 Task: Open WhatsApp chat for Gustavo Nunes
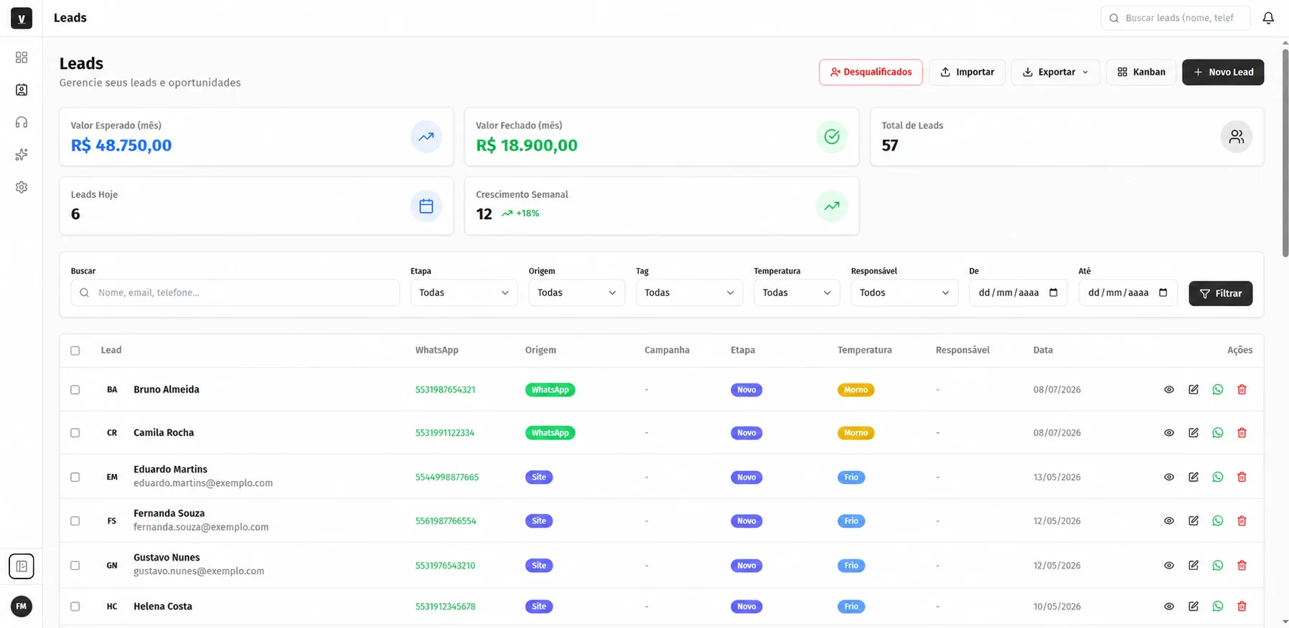[x=1218, y=566]
